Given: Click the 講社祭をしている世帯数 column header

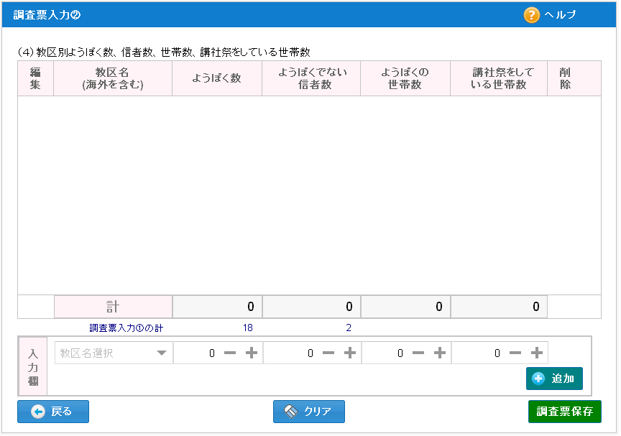Looking at the screenshot, I should [x=500, y=79].
